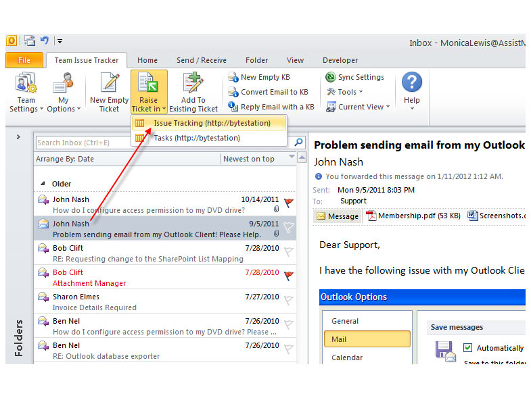Select Issue Tracking (http://bytestation) menu entry
The height and width of the screenshot is (398, 531).
(x=211, y=123)
